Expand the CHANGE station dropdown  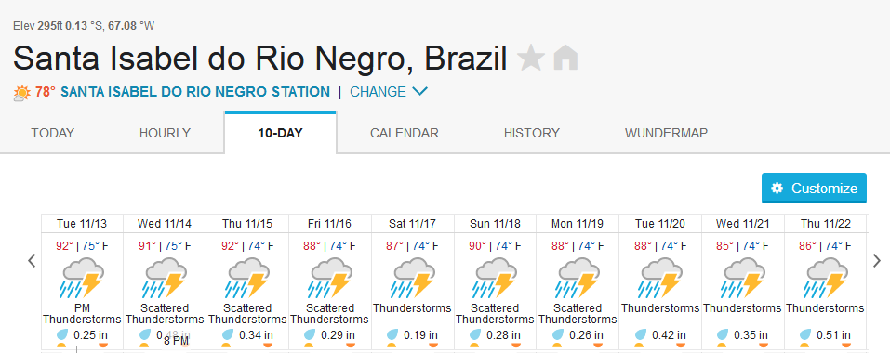point(389,92)
